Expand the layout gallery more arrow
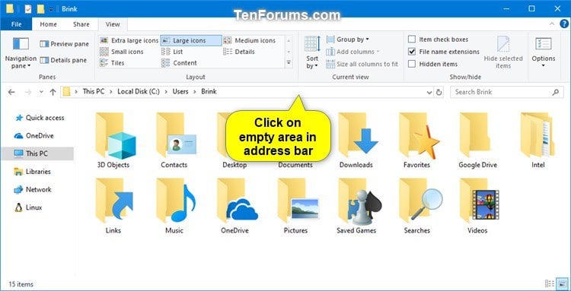571x291 pixels. tap(289, 63)
